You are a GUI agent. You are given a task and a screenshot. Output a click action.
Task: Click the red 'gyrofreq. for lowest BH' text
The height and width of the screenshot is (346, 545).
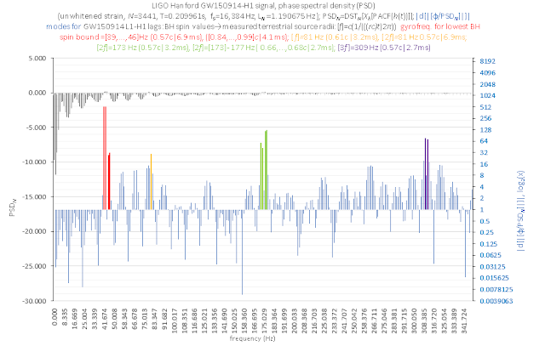tap(440, 26)
